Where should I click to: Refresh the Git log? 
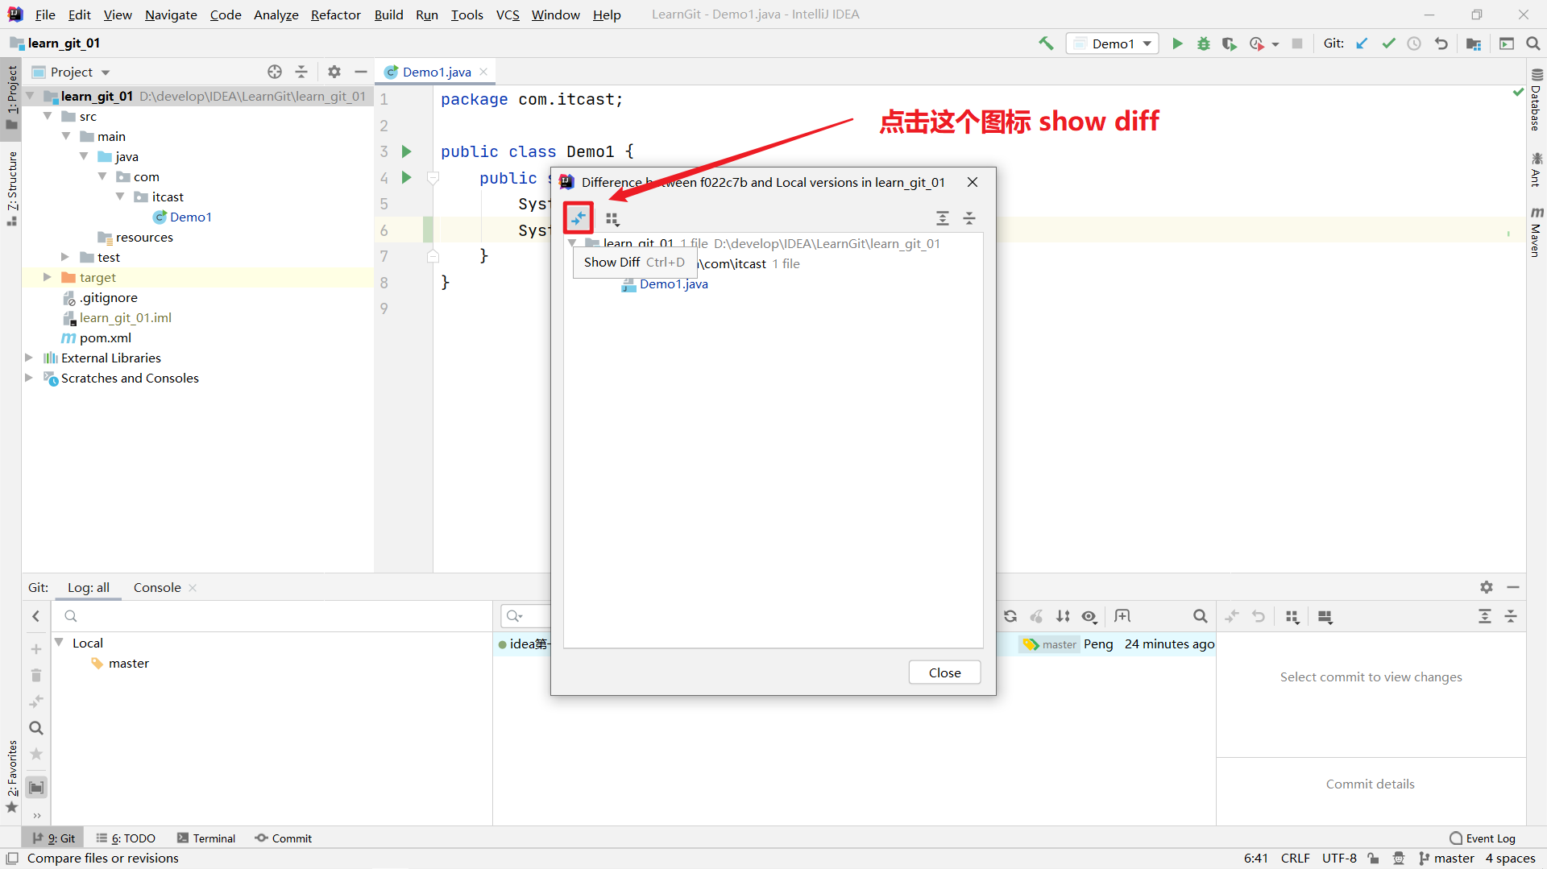(x=1010, y=616)
